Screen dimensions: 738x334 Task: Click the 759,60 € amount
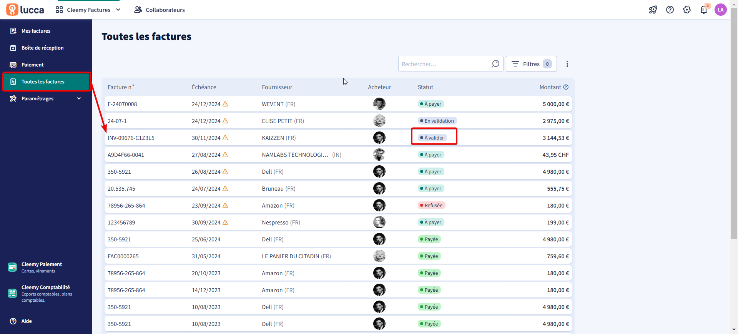click(558, 256)
